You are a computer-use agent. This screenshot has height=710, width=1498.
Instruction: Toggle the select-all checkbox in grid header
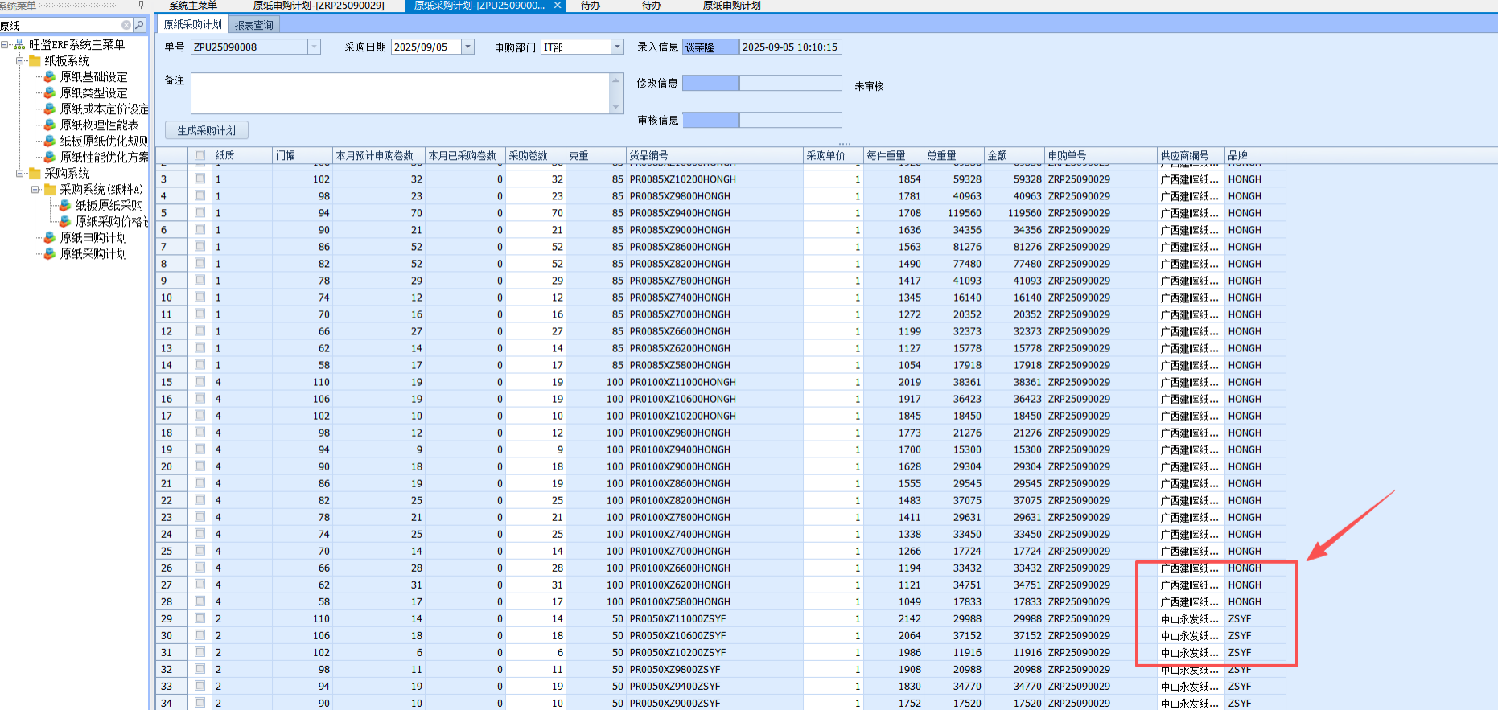(200, 155)
